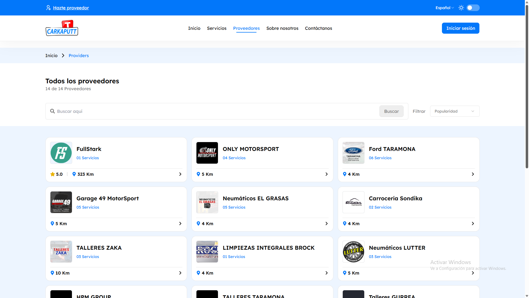Open Ford TARAMONA via its arrow chevron
529x298 pixels.
473,174
